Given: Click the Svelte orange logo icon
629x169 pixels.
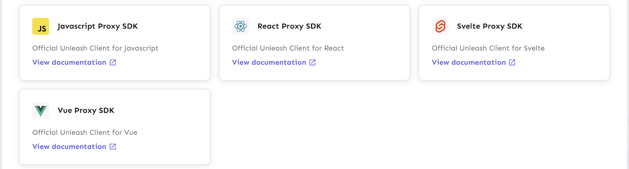Looking at the screenshot, I should tap(440, 26).
